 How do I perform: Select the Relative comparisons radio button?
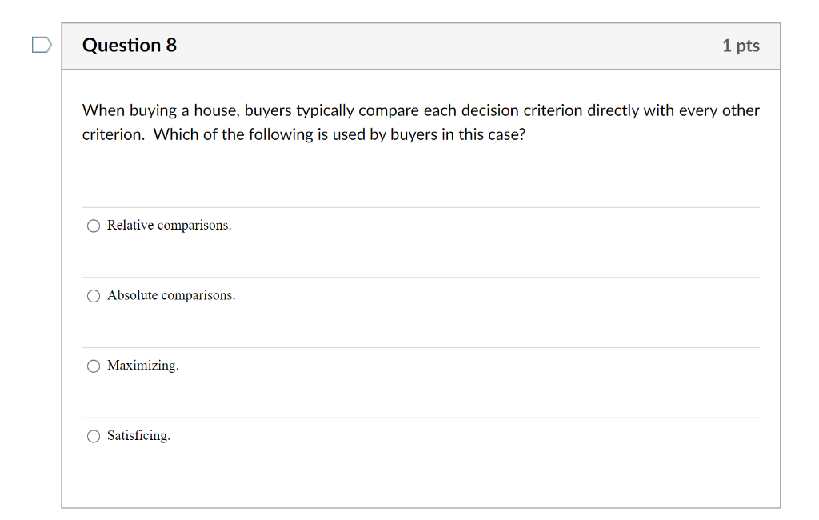[x=93, y=226]
